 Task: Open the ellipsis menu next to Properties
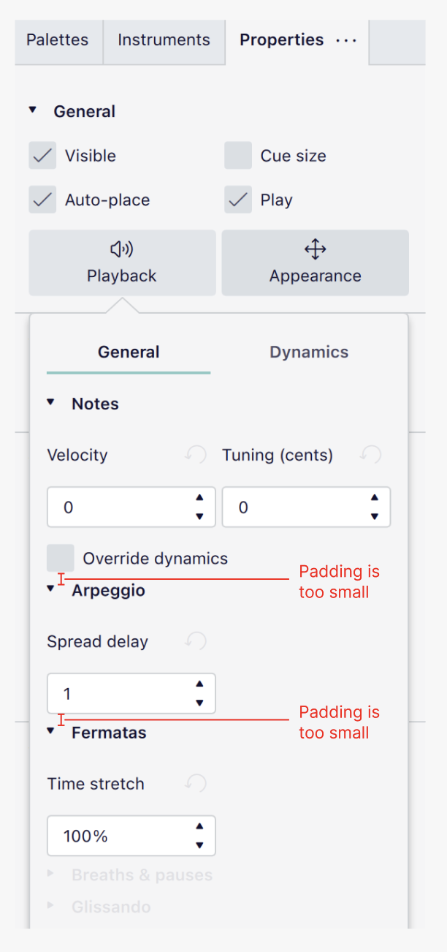[345, 41]
